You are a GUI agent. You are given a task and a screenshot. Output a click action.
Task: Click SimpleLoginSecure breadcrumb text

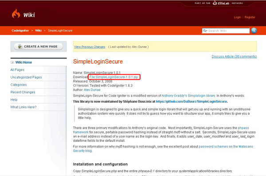point(60,31)
